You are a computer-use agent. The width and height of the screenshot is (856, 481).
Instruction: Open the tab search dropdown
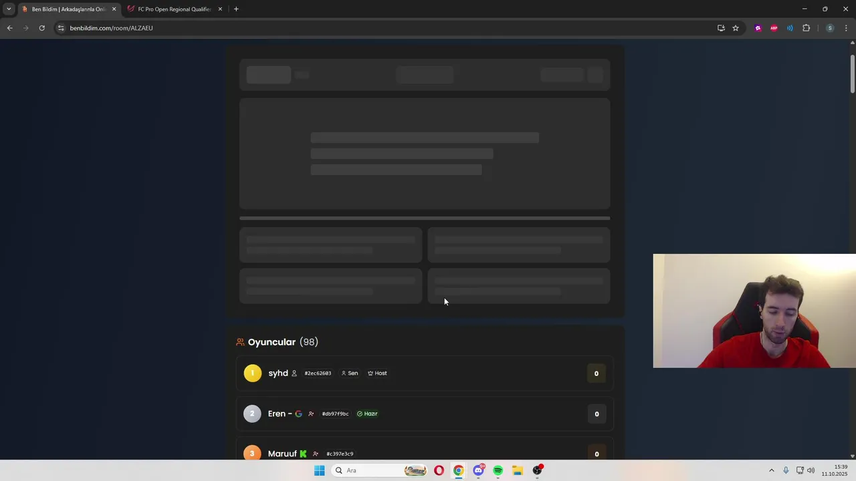point(9,9)
